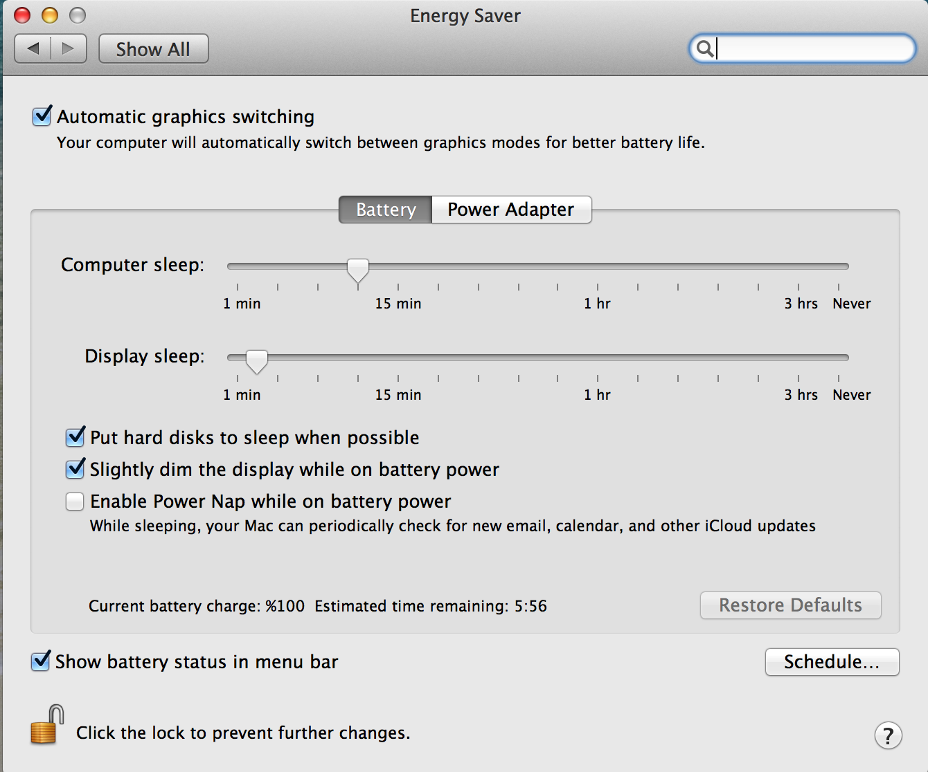Toggle Automatic graphics switching checkbox

click(42, 116)
